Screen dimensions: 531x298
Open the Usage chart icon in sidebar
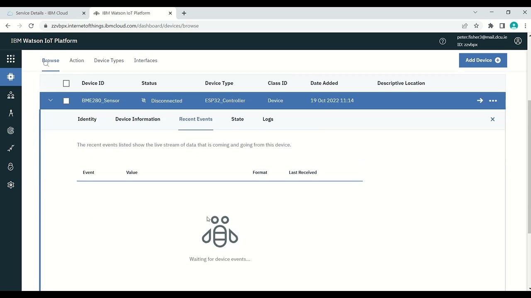pos(11,148)
